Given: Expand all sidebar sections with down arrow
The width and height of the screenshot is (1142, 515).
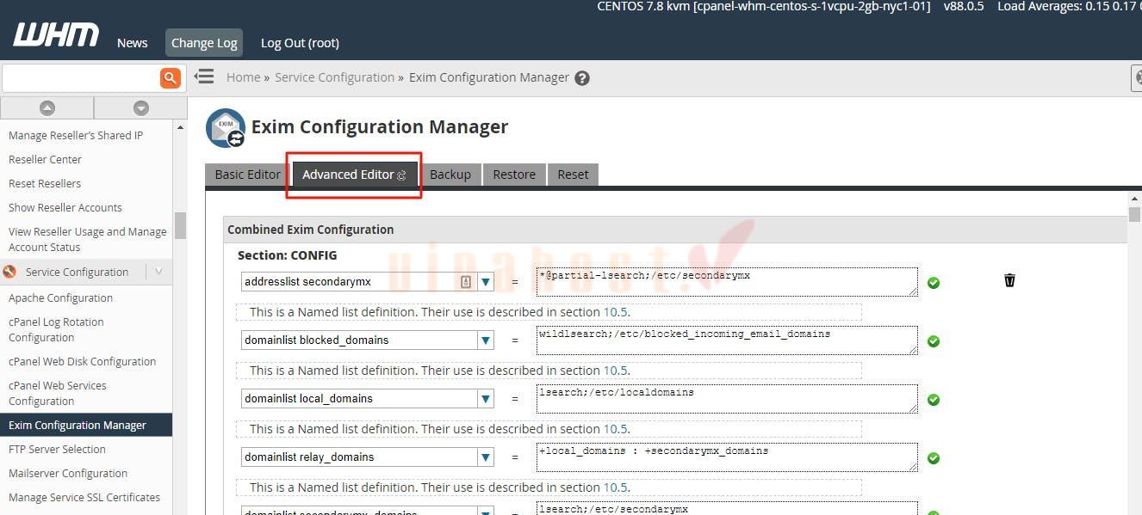Looking at the screenshot, I should click(x=141, y=107).
